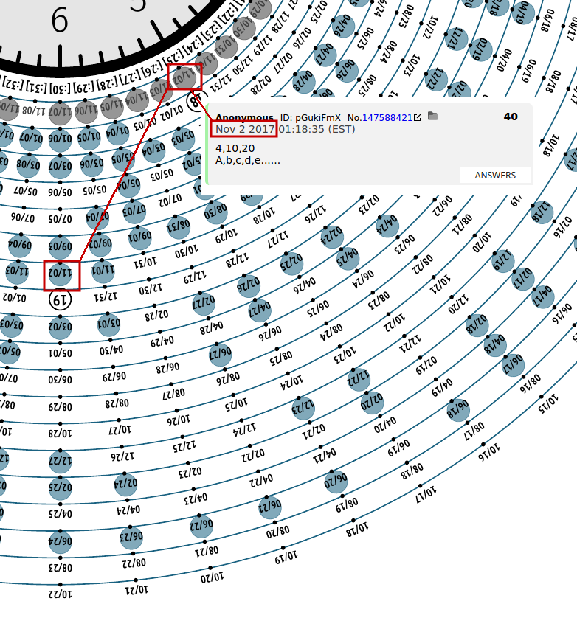This screenshot has height=618, width=577.
Task: Click the post text line A,b,c,d,e......
Action: 248,161
